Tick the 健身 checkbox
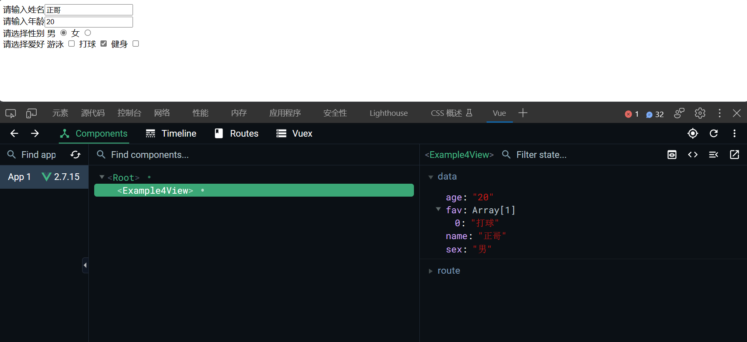Viewport: 747px width, 342px height. [135, 44]
